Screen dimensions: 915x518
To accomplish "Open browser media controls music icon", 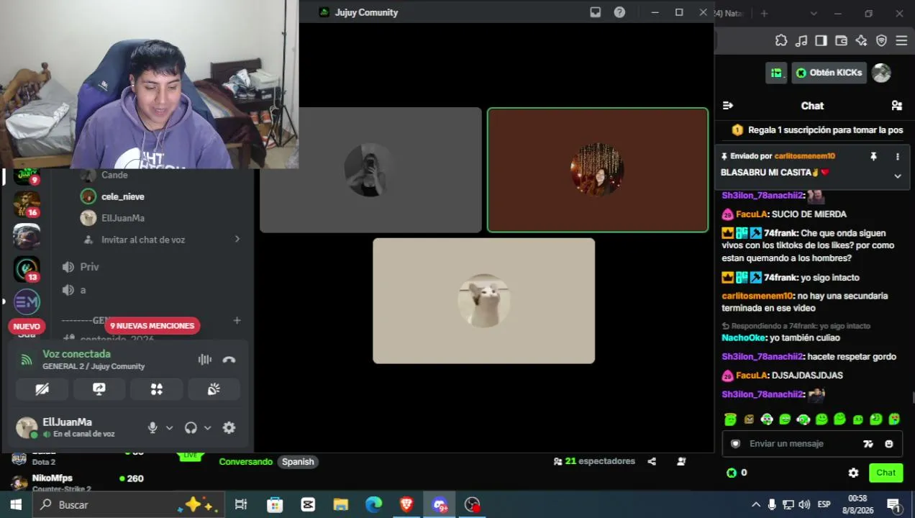I will click(801, 41).
